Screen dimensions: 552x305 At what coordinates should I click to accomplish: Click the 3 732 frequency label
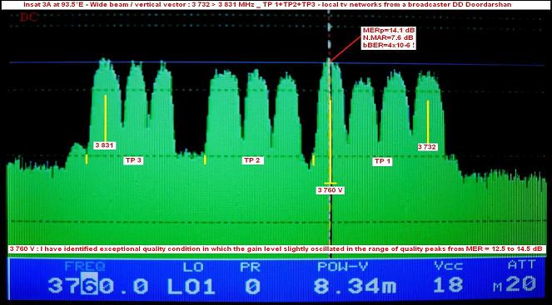click(x=428, y=147)
